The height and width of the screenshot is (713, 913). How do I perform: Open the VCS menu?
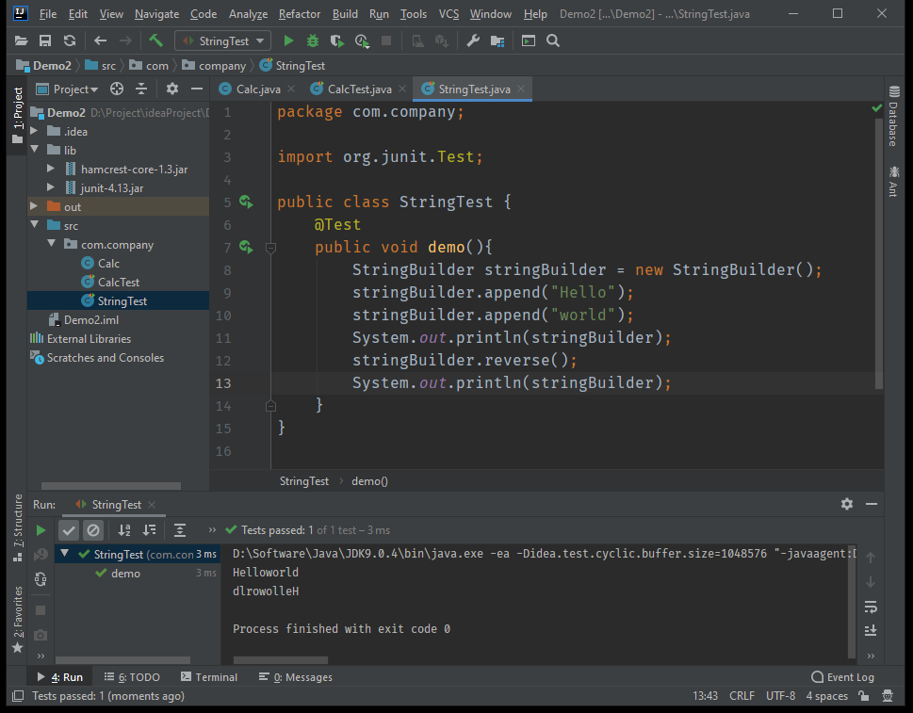448,13
